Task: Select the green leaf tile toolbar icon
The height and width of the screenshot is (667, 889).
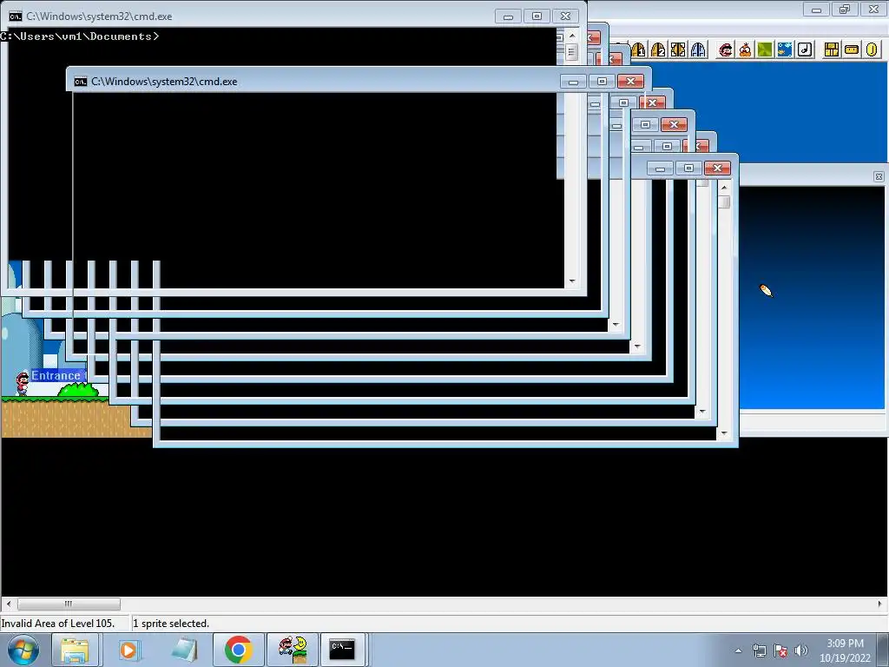Action: 765,50
